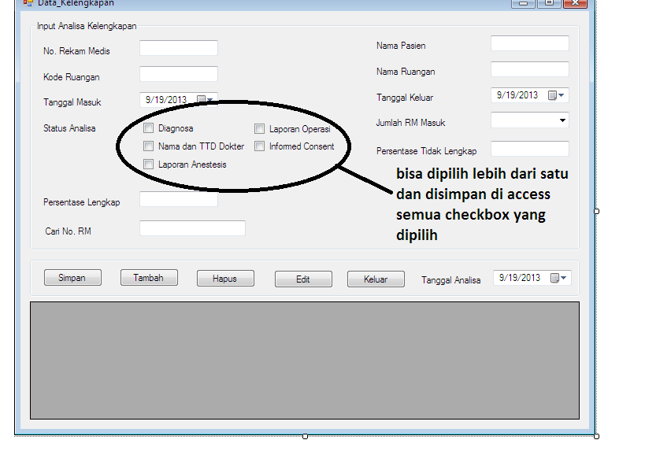Click the Input Analisa Kelengkapan group title
The width and height of the screenshot is (645, 451).
pos(87,26)
